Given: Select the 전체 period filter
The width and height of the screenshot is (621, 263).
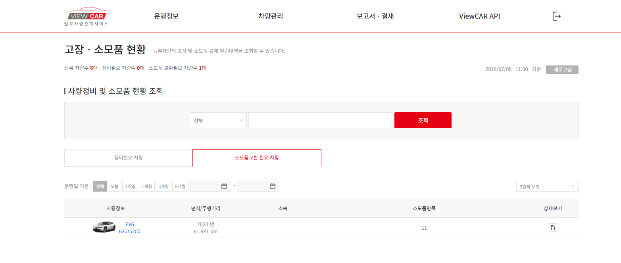Looking at the screenshot, I should [100, 186].
